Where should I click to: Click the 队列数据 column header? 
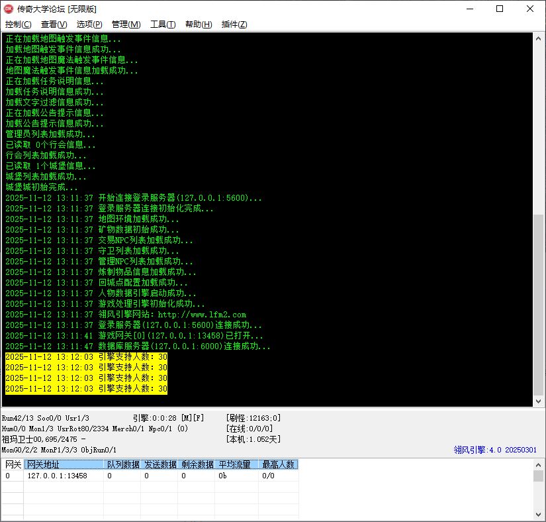point(122,464)
